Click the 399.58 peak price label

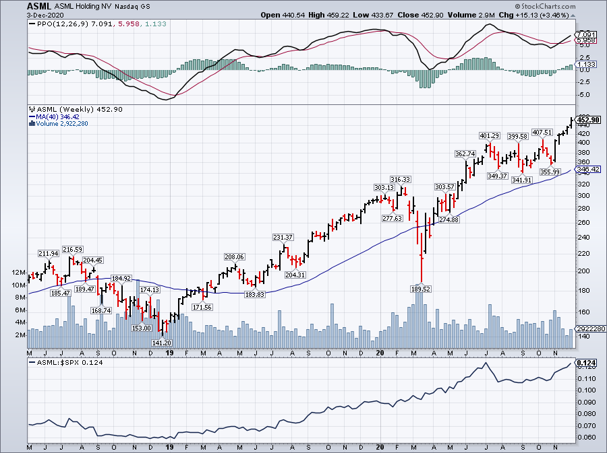[517, 137]
